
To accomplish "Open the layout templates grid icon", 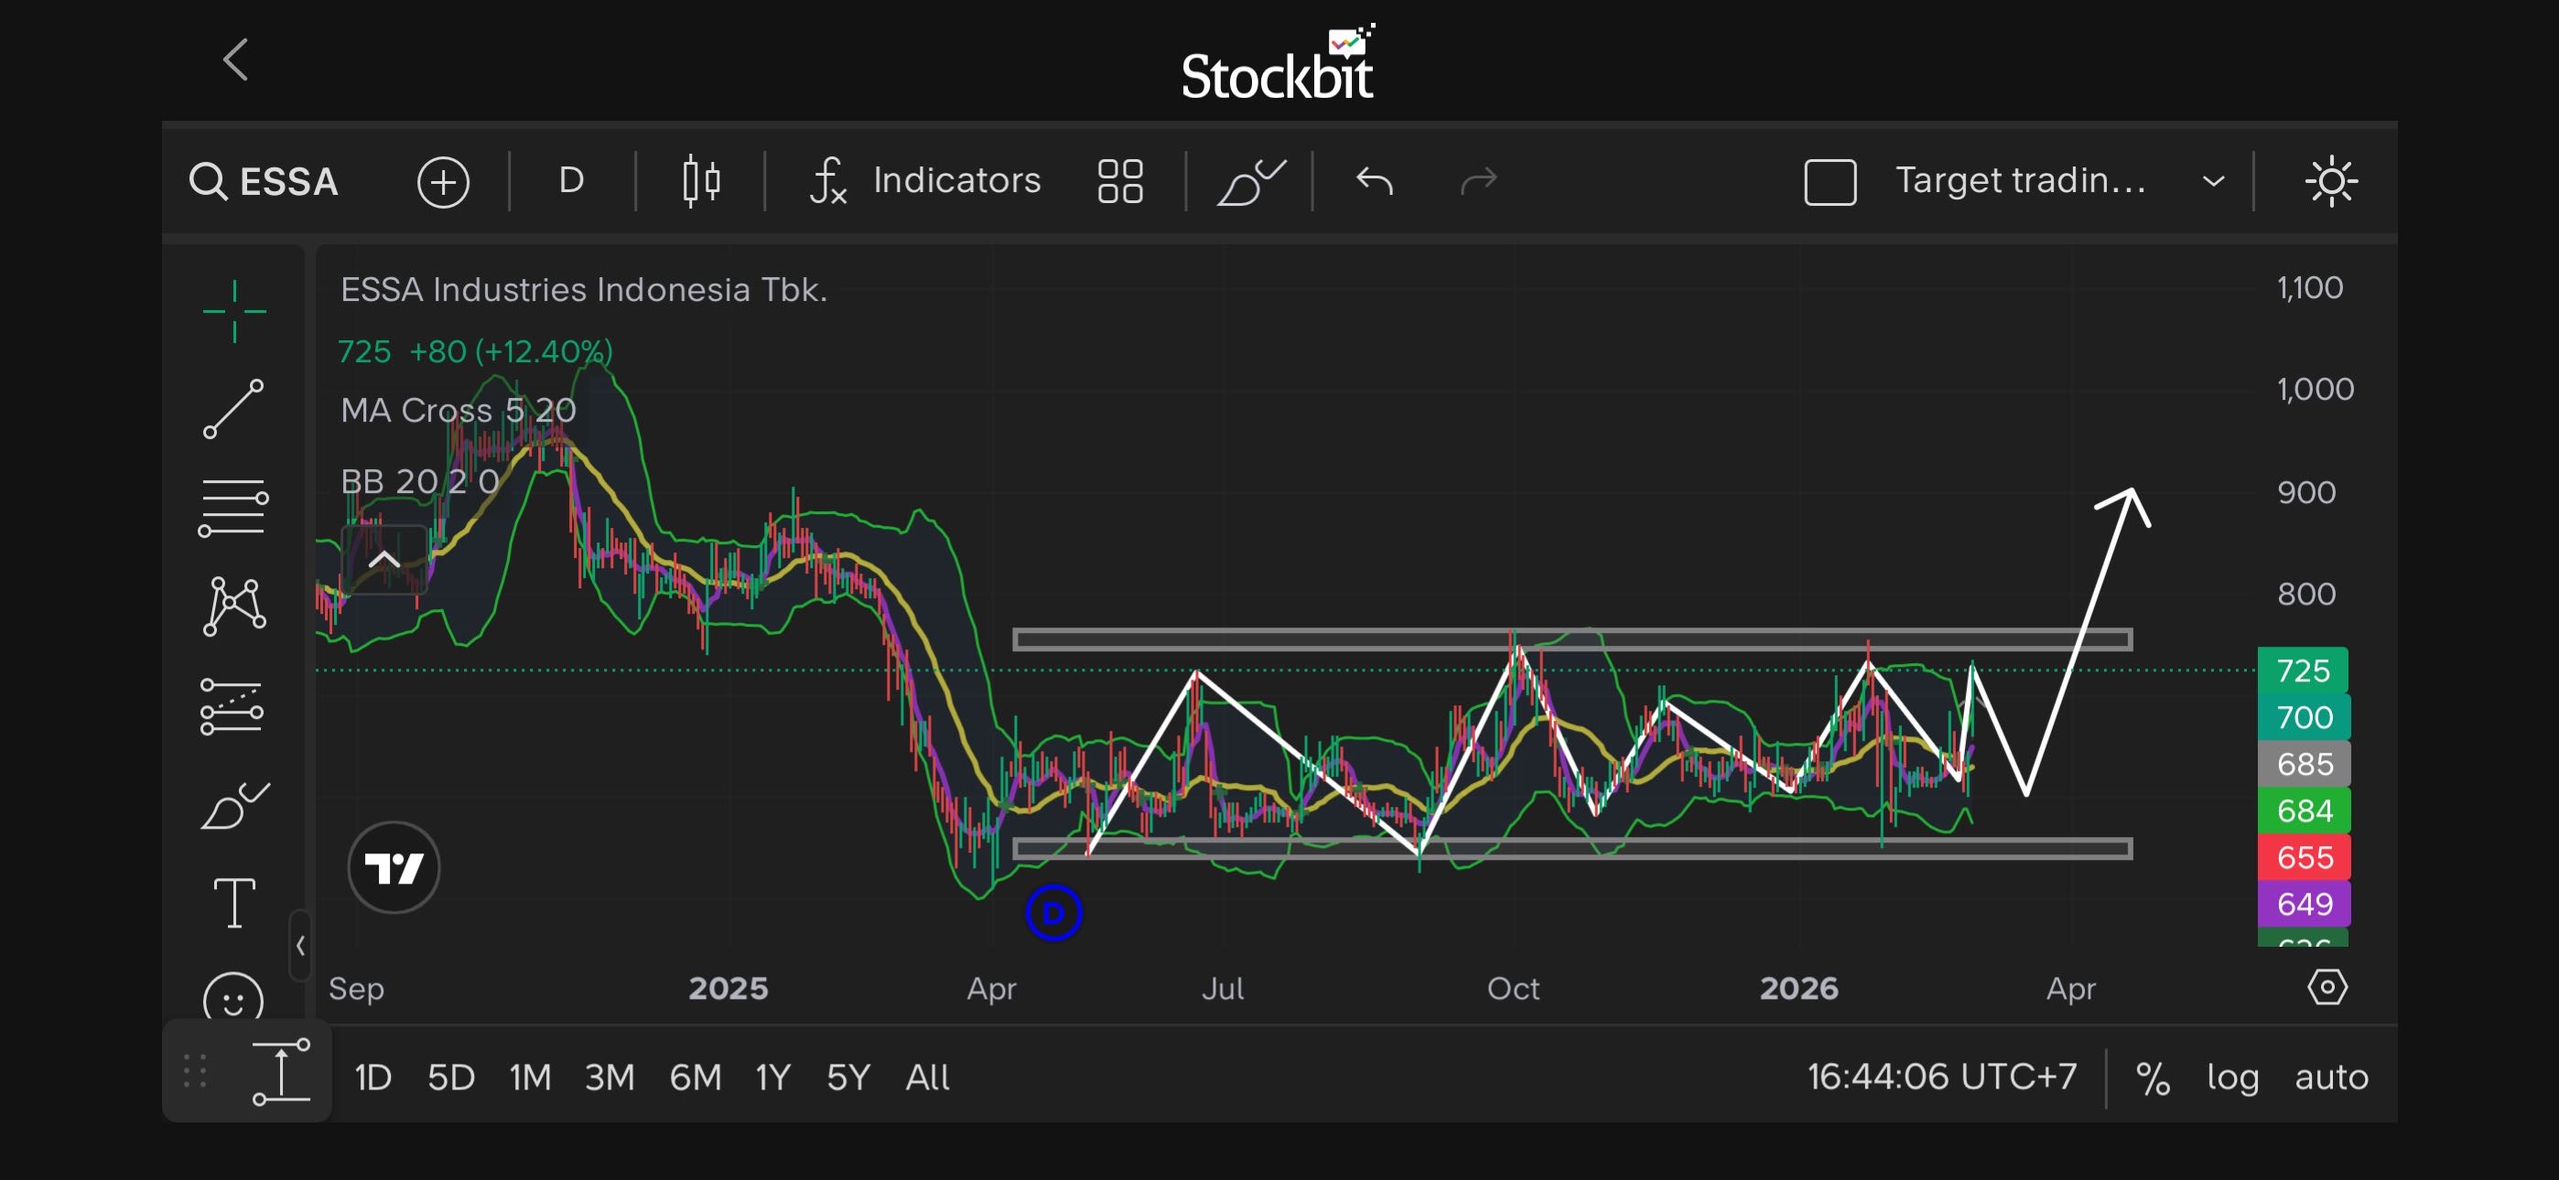I will [1119, 182].
